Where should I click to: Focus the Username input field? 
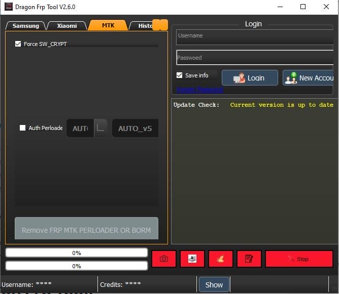pos(255,37)
